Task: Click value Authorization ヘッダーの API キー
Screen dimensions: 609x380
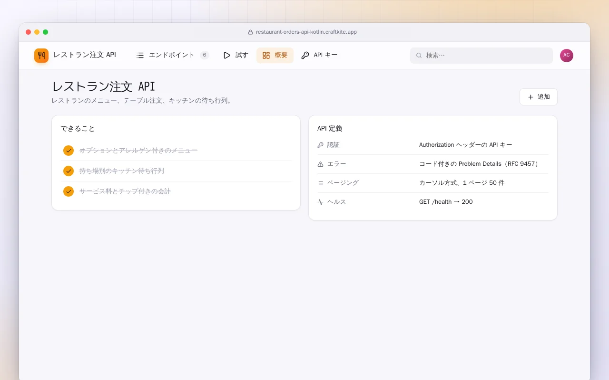Action: [466, 145]
